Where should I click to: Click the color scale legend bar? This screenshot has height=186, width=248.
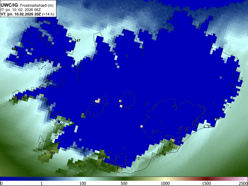pos(124,179)
